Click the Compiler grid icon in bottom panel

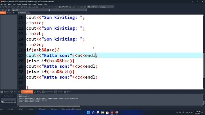coord(2,92)
